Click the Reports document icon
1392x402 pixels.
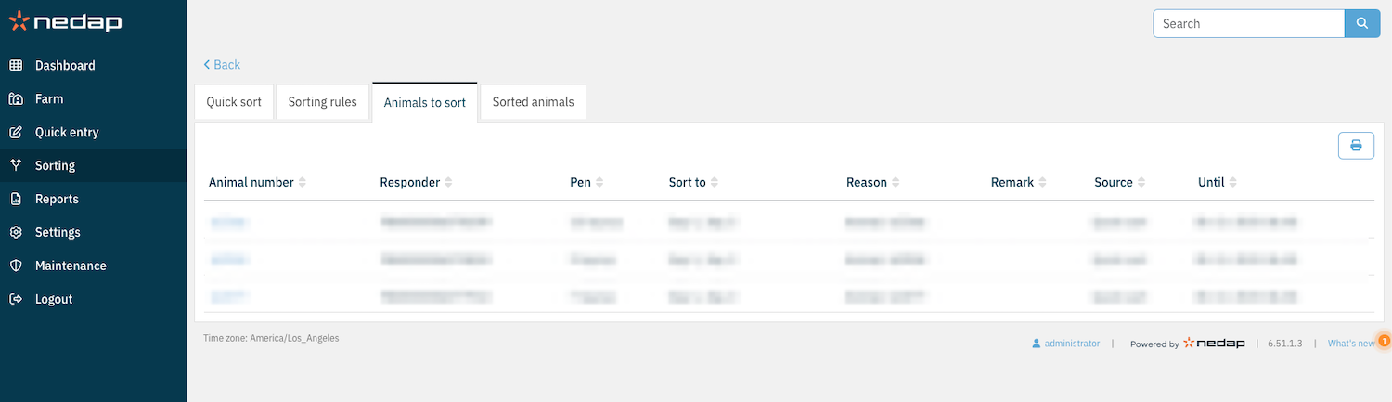click(16, 200)
